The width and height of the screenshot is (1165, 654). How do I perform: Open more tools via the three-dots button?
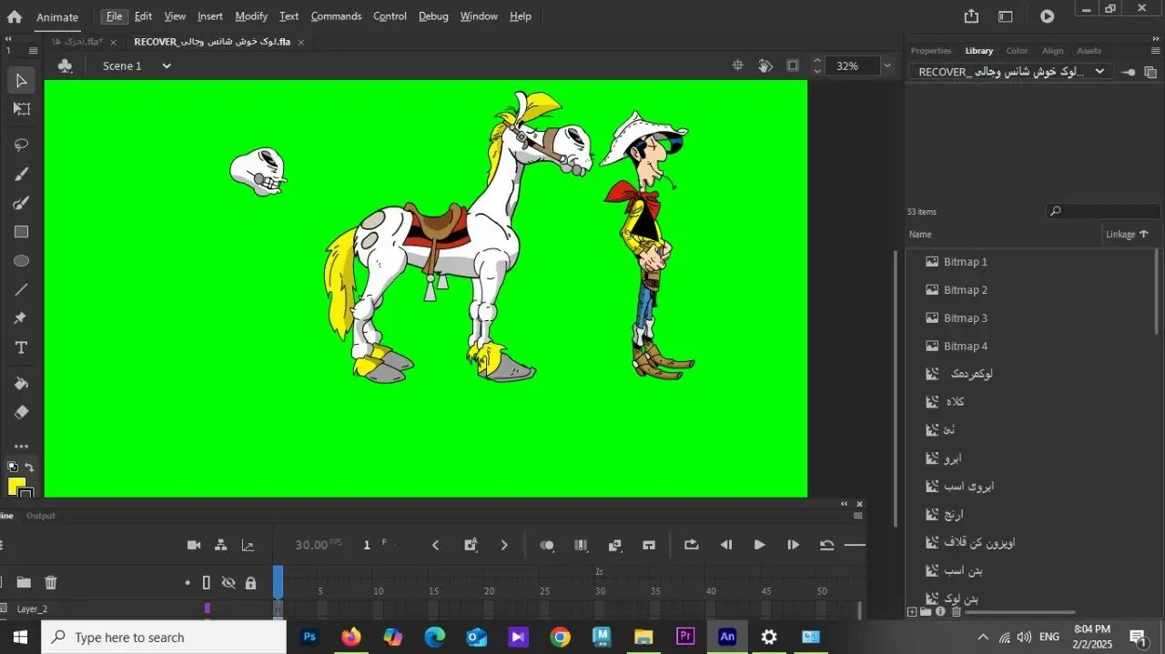pos(22,447)
